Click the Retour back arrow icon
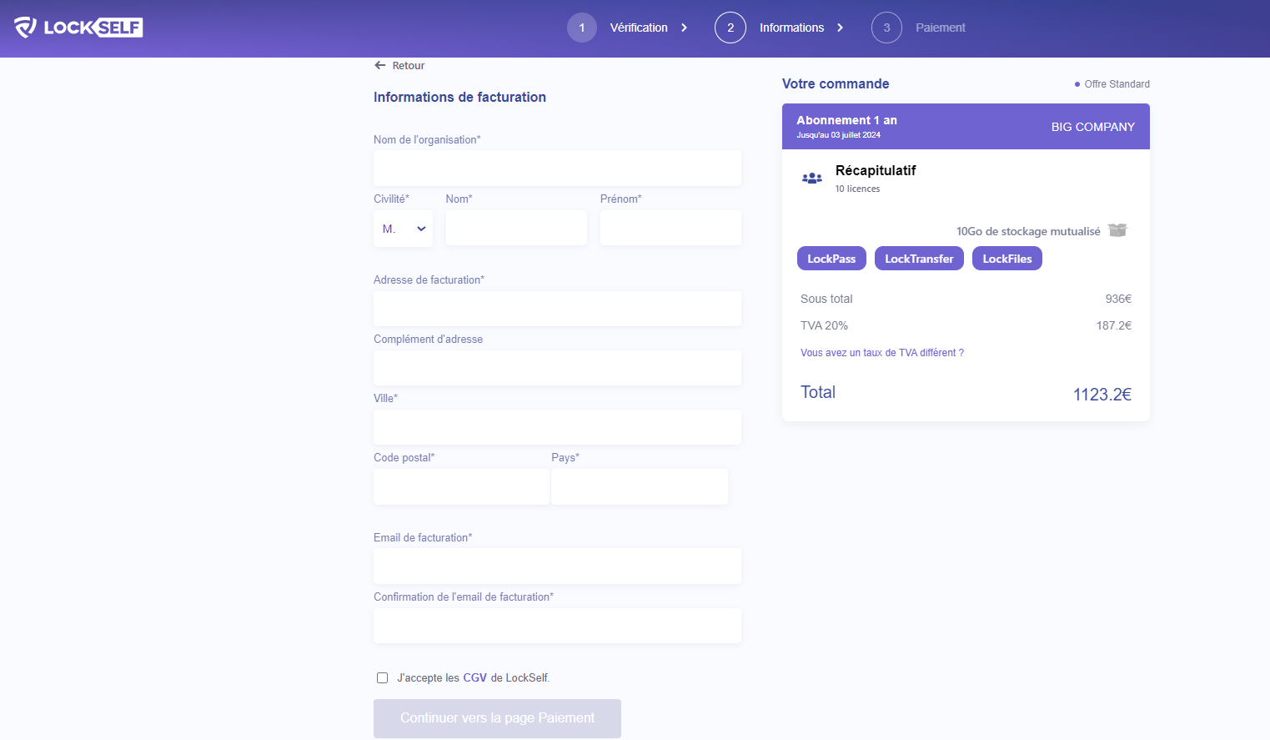1270x740 pixels. 380,65
